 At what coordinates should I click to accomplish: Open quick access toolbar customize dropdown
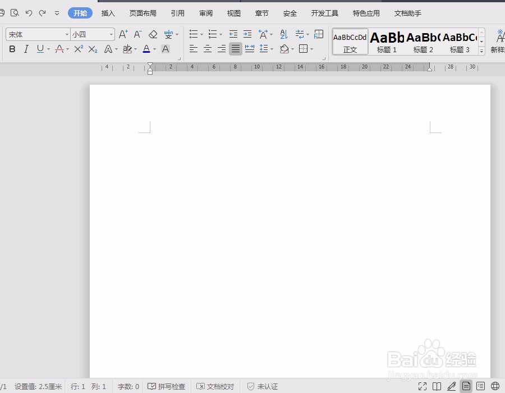click(x=57, y=13)
